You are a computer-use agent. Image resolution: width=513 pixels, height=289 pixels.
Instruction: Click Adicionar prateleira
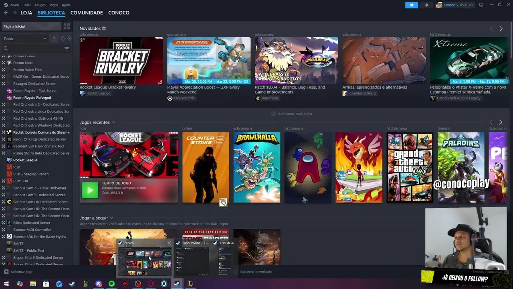291,114
